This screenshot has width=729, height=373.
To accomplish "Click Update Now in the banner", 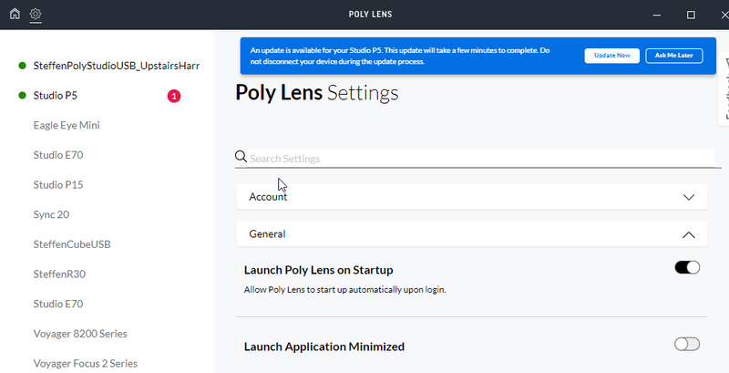I will 611,56.
